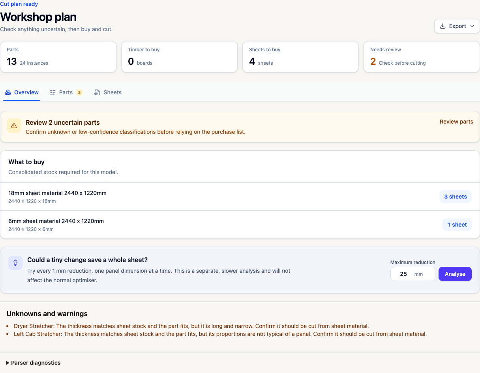
Task: Click the Overview tab cubes icon
Action: pyautogui.click(x=8, y=92)
